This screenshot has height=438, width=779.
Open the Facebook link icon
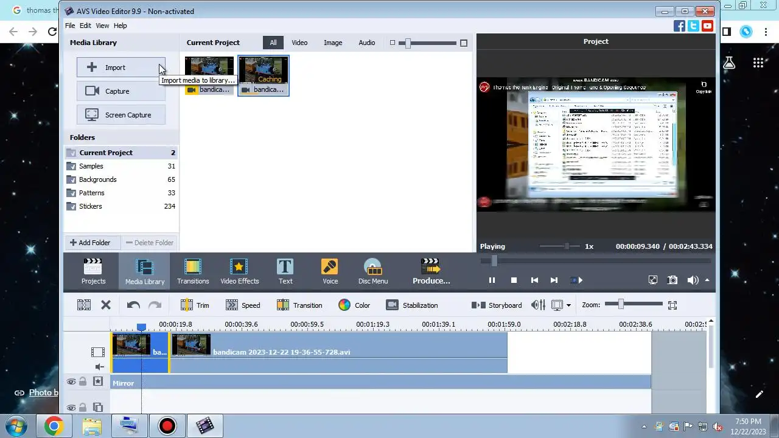pyautogui.click(x=679, y=26)
